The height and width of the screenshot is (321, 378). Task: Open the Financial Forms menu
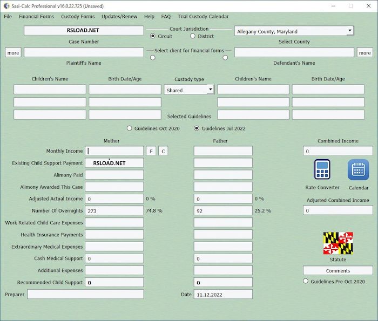click(36, 16)
